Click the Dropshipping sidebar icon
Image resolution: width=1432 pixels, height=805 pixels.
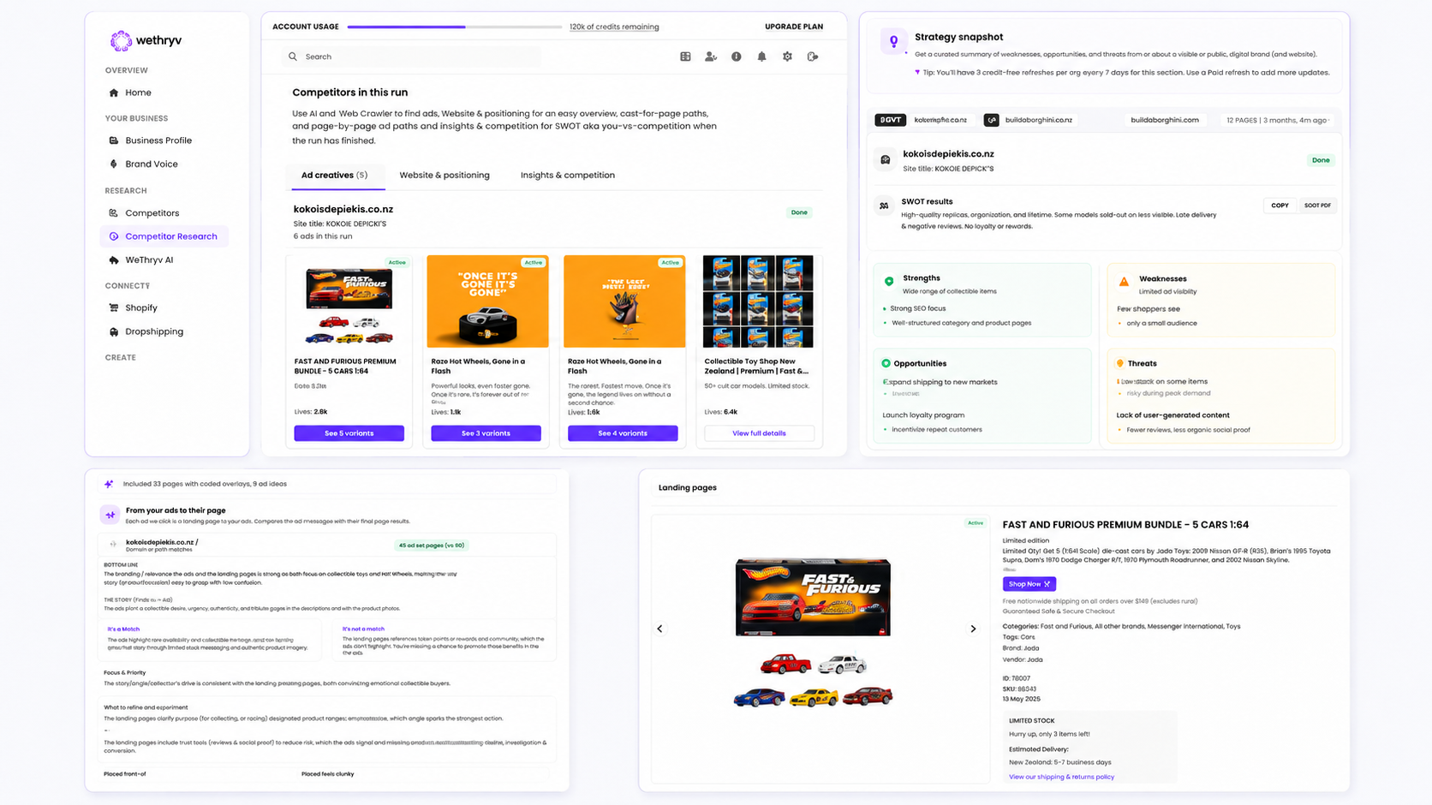click(x=114, y=331)
